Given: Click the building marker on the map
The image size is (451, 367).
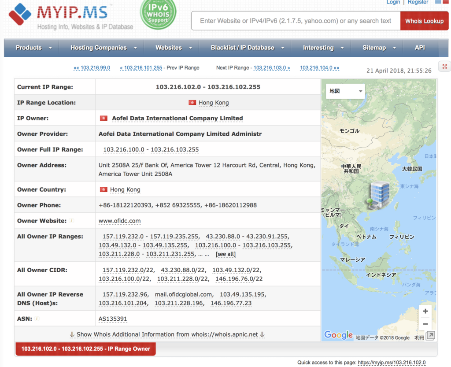Looking at the screenshot, I should [x=379, y=195].
